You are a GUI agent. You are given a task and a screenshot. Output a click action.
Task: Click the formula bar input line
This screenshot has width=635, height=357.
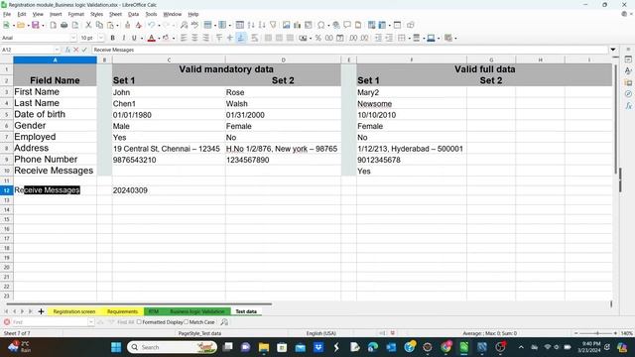pyautogui.click(x=350, y=50)
